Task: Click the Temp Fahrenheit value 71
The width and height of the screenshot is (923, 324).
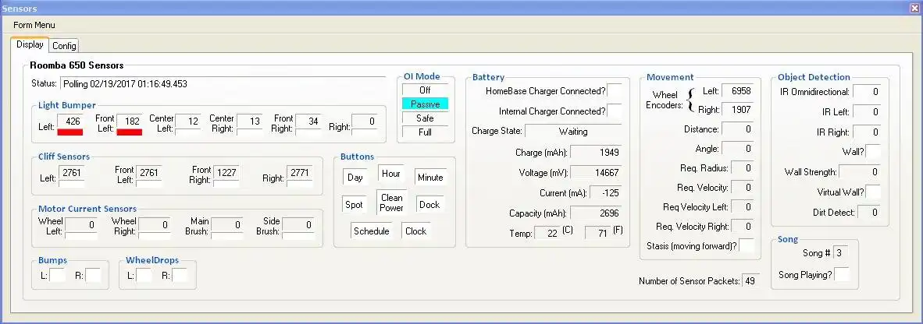Action: click(597, 233)
